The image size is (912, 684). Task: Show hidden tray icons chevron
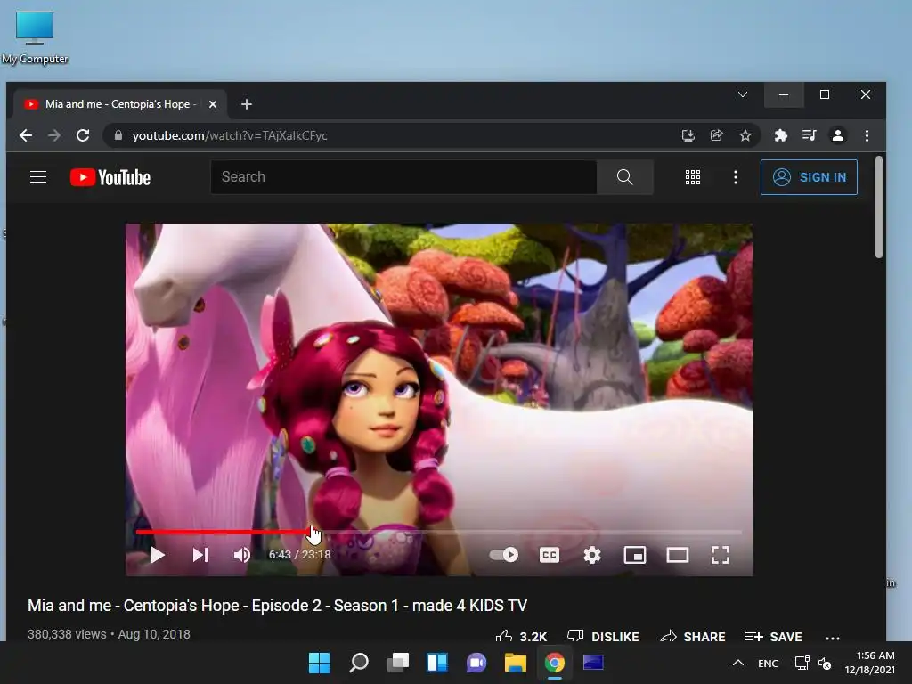point(738,663)
